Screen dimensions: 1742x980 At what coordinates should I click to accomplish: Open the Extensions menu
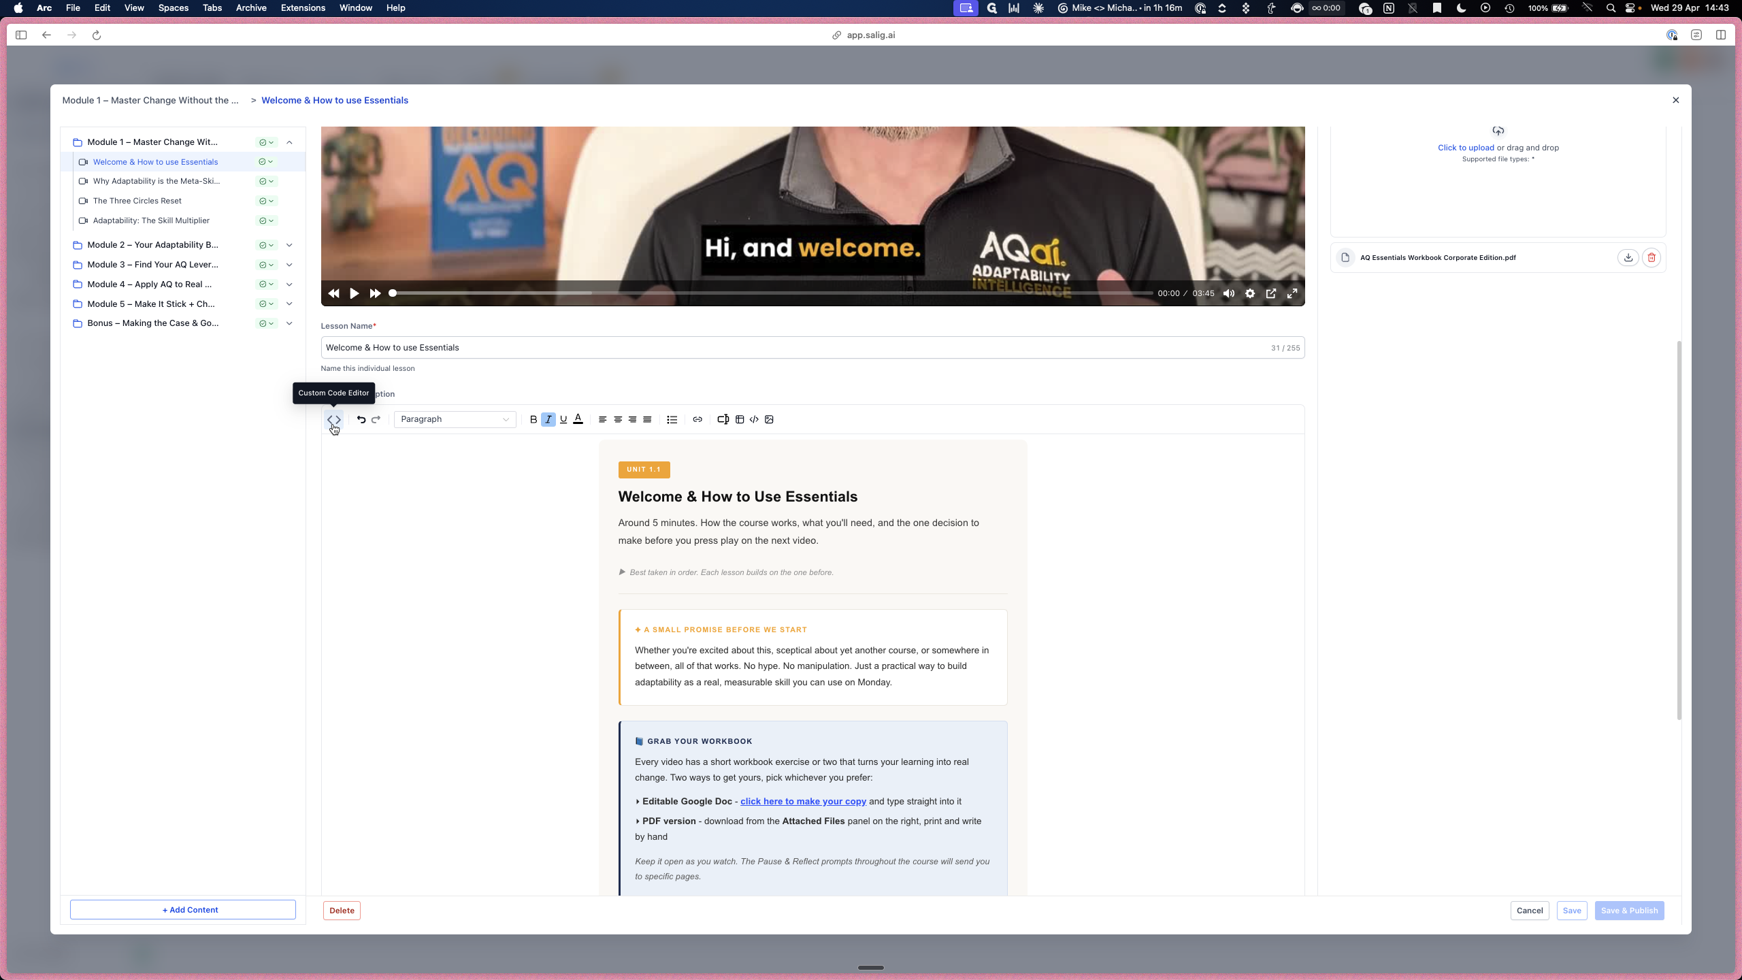303,8
